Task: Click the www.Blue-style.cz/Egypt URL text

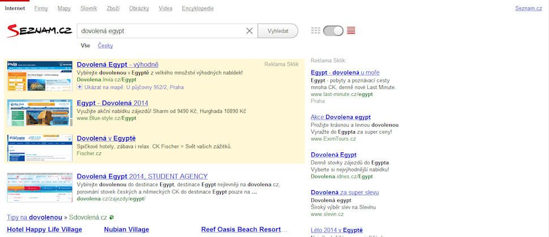Action: click(x=106, y=118)
